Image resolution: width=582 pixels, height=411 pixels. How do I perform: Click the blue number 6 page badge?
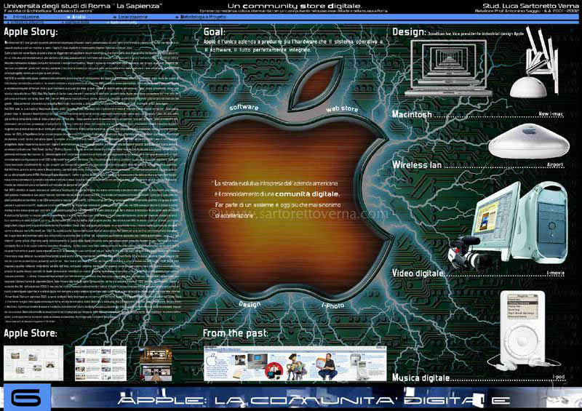[x=26, y=397]
